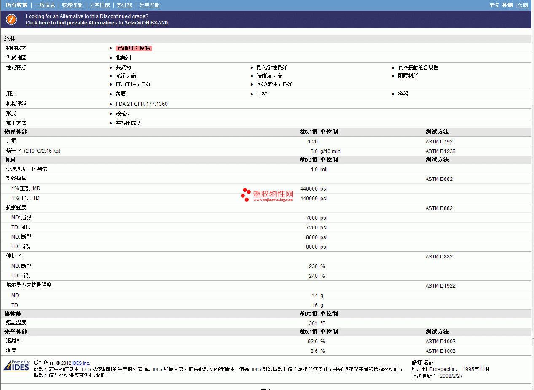Click the MD: 屈服 value 7000

coord(312,218)
